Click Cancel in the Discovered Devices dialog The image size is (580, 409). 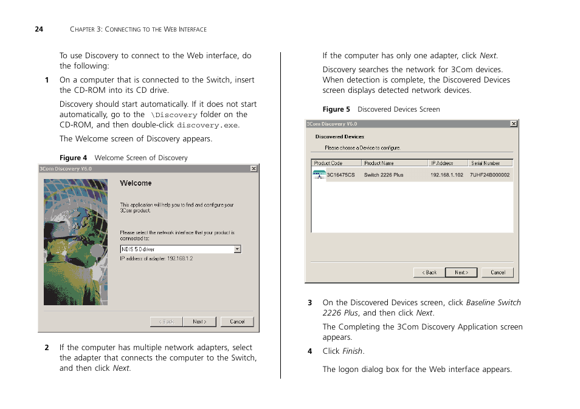[x=497, y=272]
